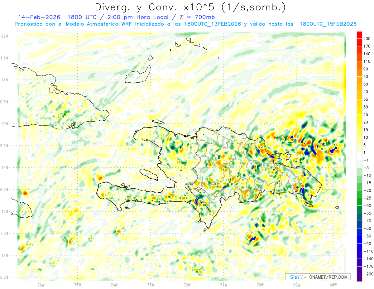This screenshot has height=289, width=374.
Task: Click 'Pronóstico con el Modelo Atmósferico WRF' text
Action: 74,24
